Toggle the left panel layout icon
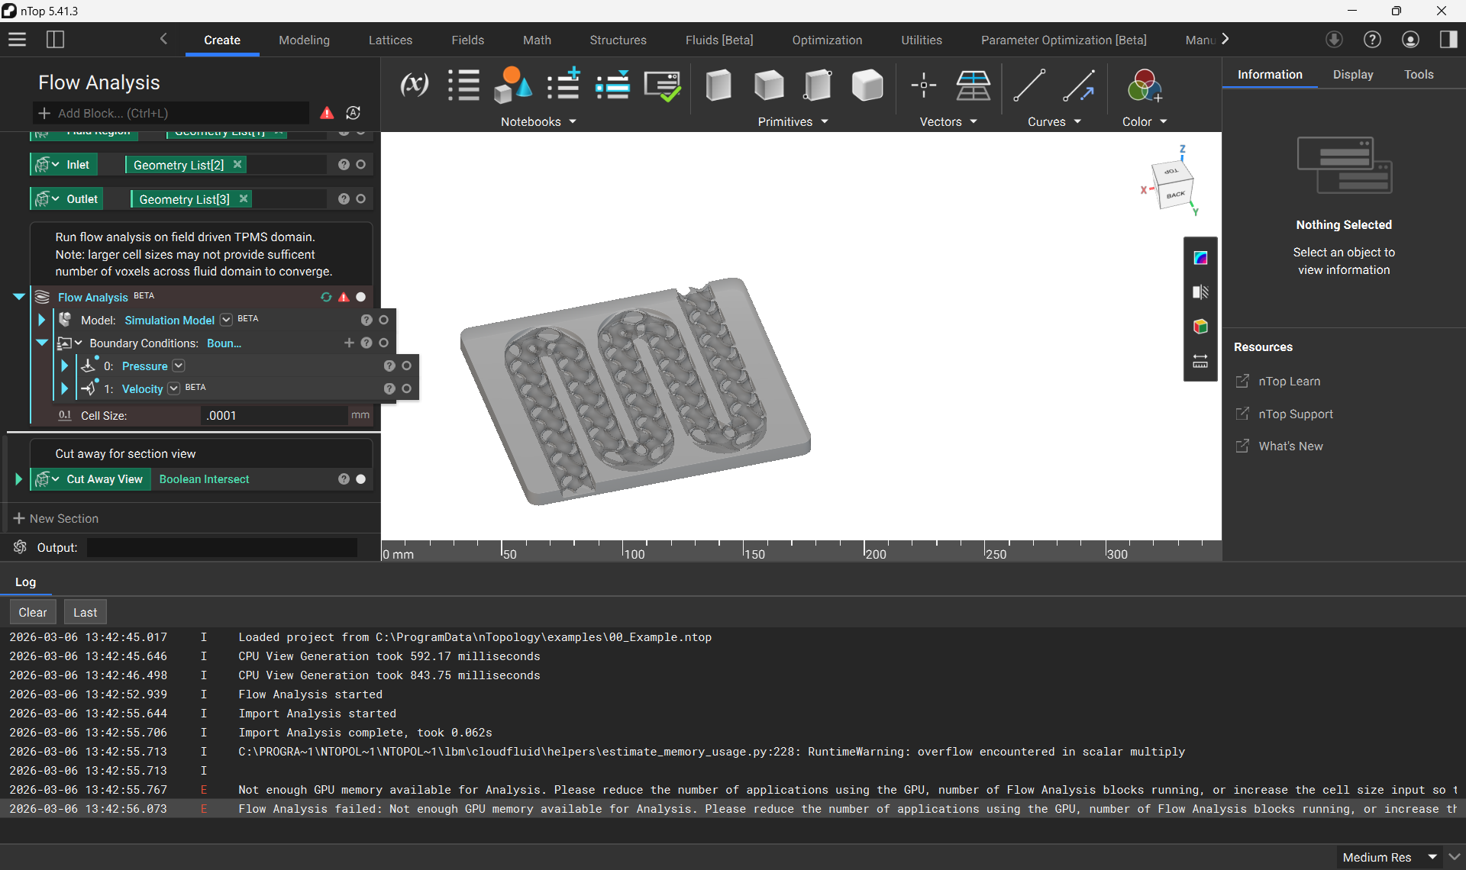 [55, 39]
